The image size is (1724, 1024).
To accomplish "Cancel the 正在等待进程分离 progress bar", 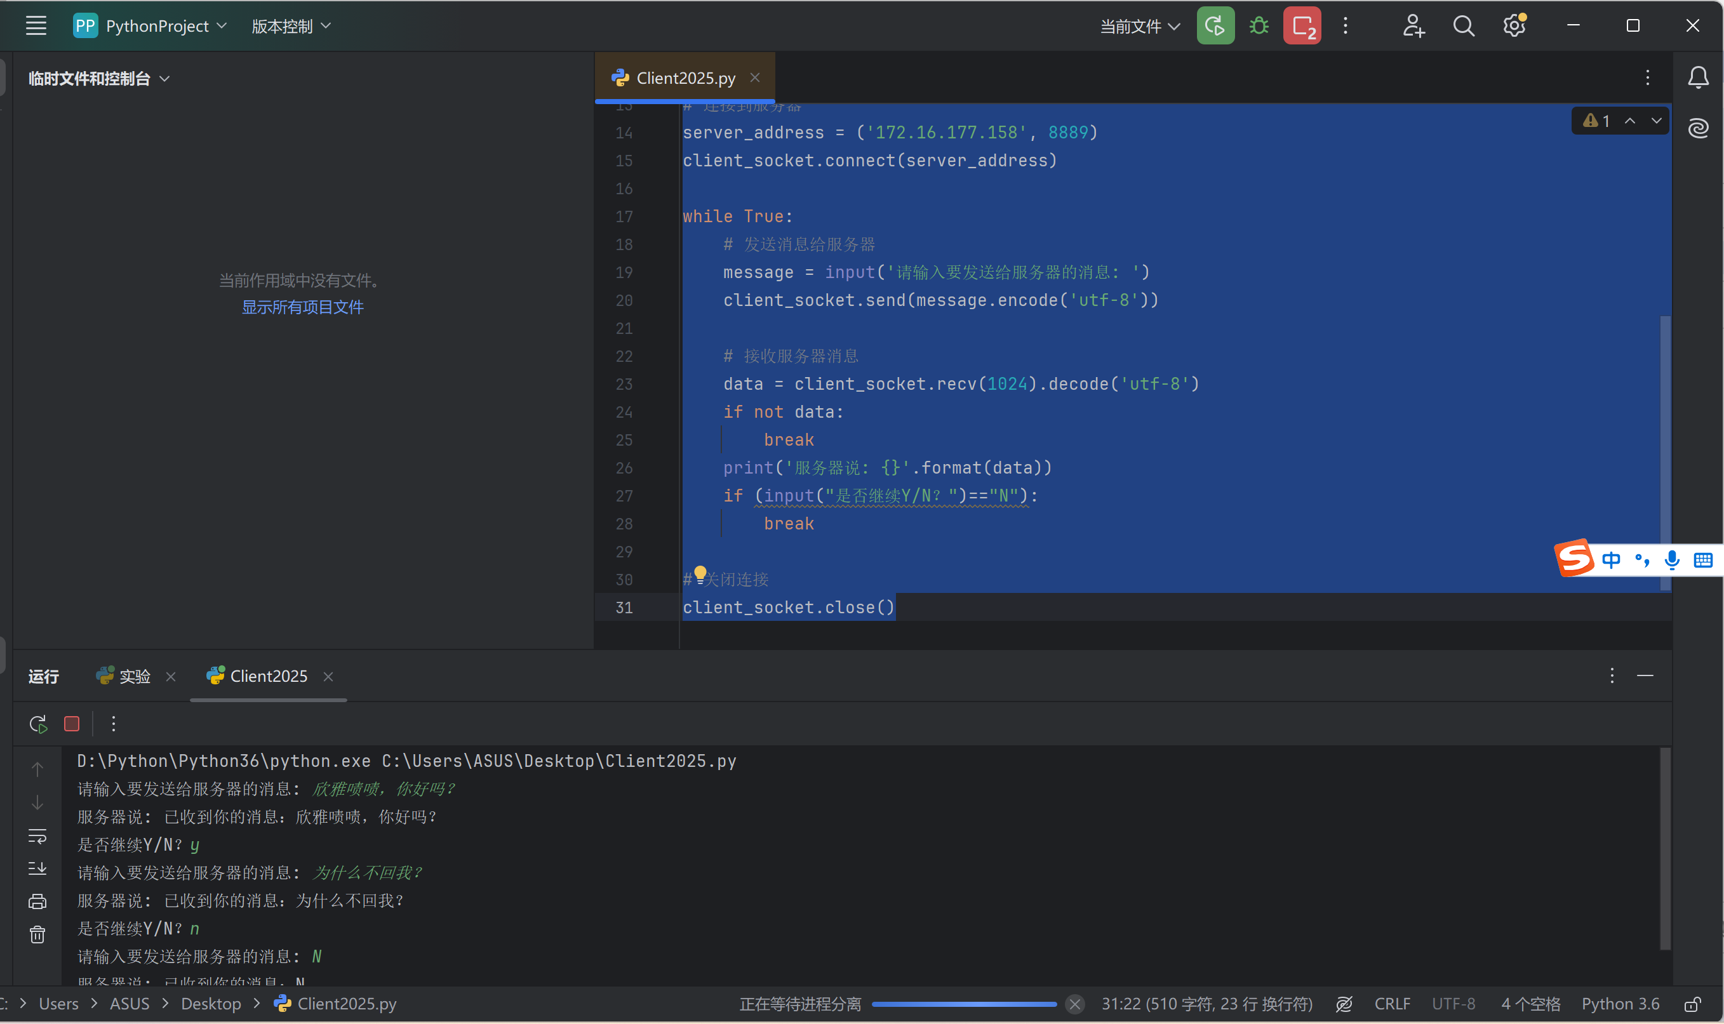I will click(1074, 1004).
